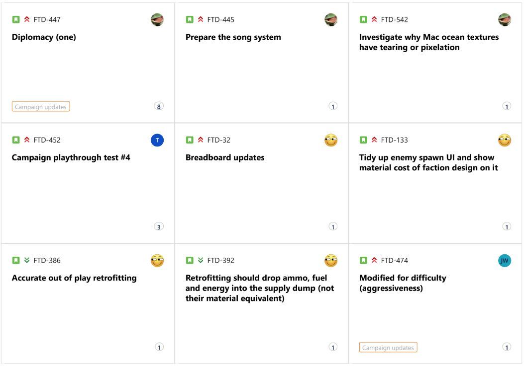This screenshot has width=524, height=366.
Task: Click the estimate badge 3 on FTD-452
Action: (159, 227)
